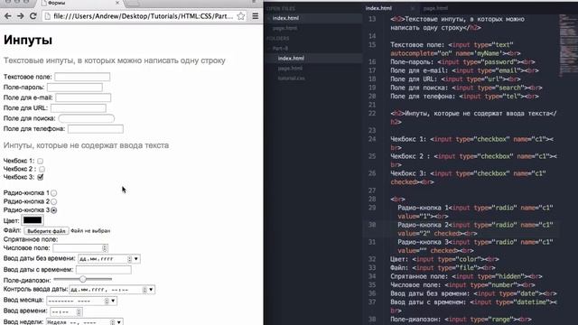Focus the Поле для e-mail input
Screen dimensions: 578x325
pos(83,97)
